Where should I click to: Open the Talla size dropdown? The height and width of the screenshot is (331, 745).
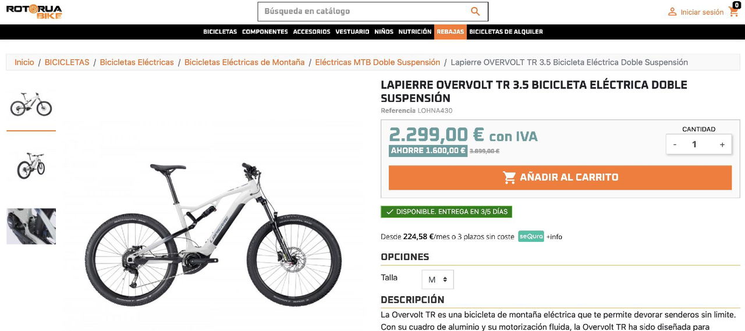tap(438, 279)
